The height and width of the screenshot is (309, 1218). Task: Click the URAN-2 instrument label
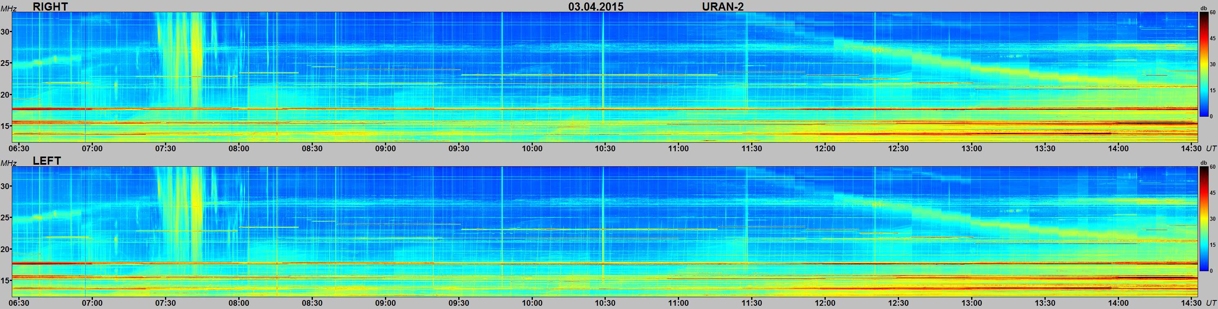[x=723, y=7]
